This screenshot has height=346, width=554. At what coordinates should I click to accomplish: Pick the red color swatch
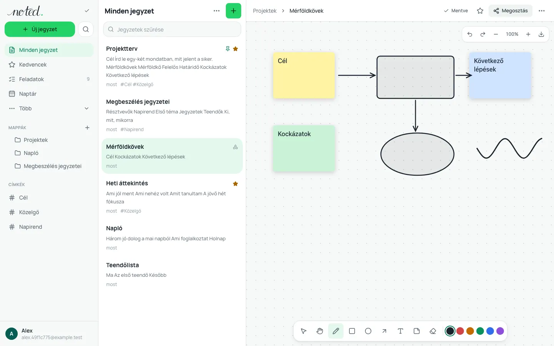click(460, 331)
